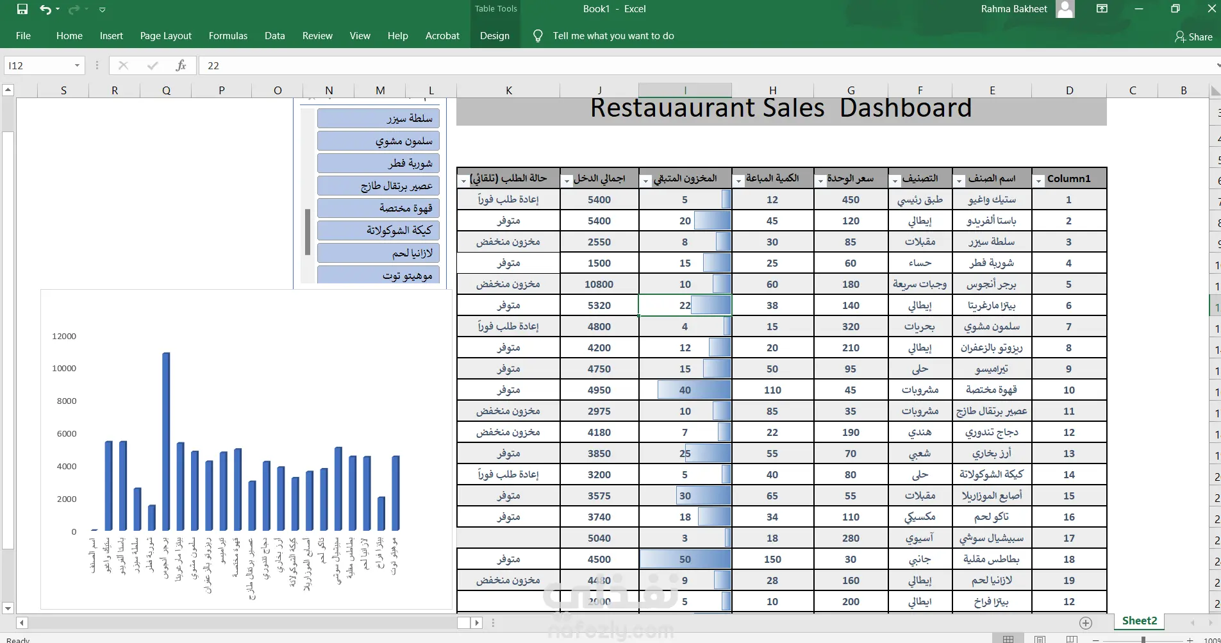Click the slicer vertical scrollbar thumb
The height and width of the screenshot is (643, 1221).
(x=308, y=231)
